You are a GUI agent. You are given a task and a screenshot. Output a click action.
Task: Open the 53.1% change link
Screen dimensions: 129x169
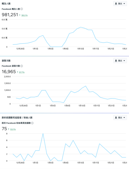tap(13, 129)
